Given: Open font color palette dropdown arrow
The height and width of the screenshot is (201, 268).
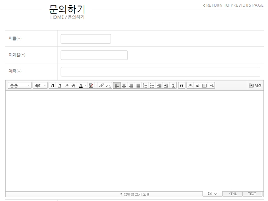Looking at the screenshot, I should click(x=86, y=85).
